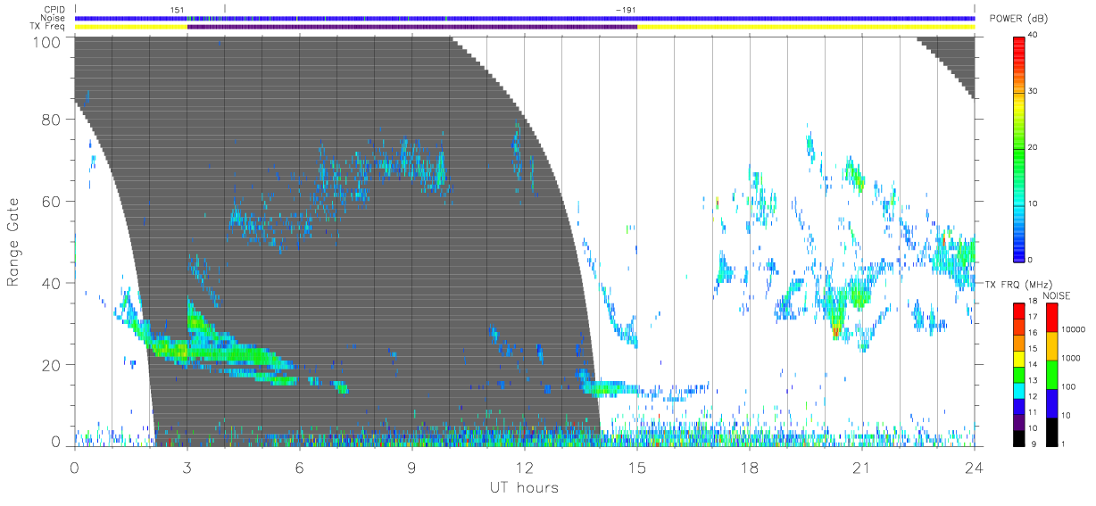Click the 12 tick label on UT hours axis
Image resolution: width=1096 pixels, height=506 pixels.
point(525,469)
